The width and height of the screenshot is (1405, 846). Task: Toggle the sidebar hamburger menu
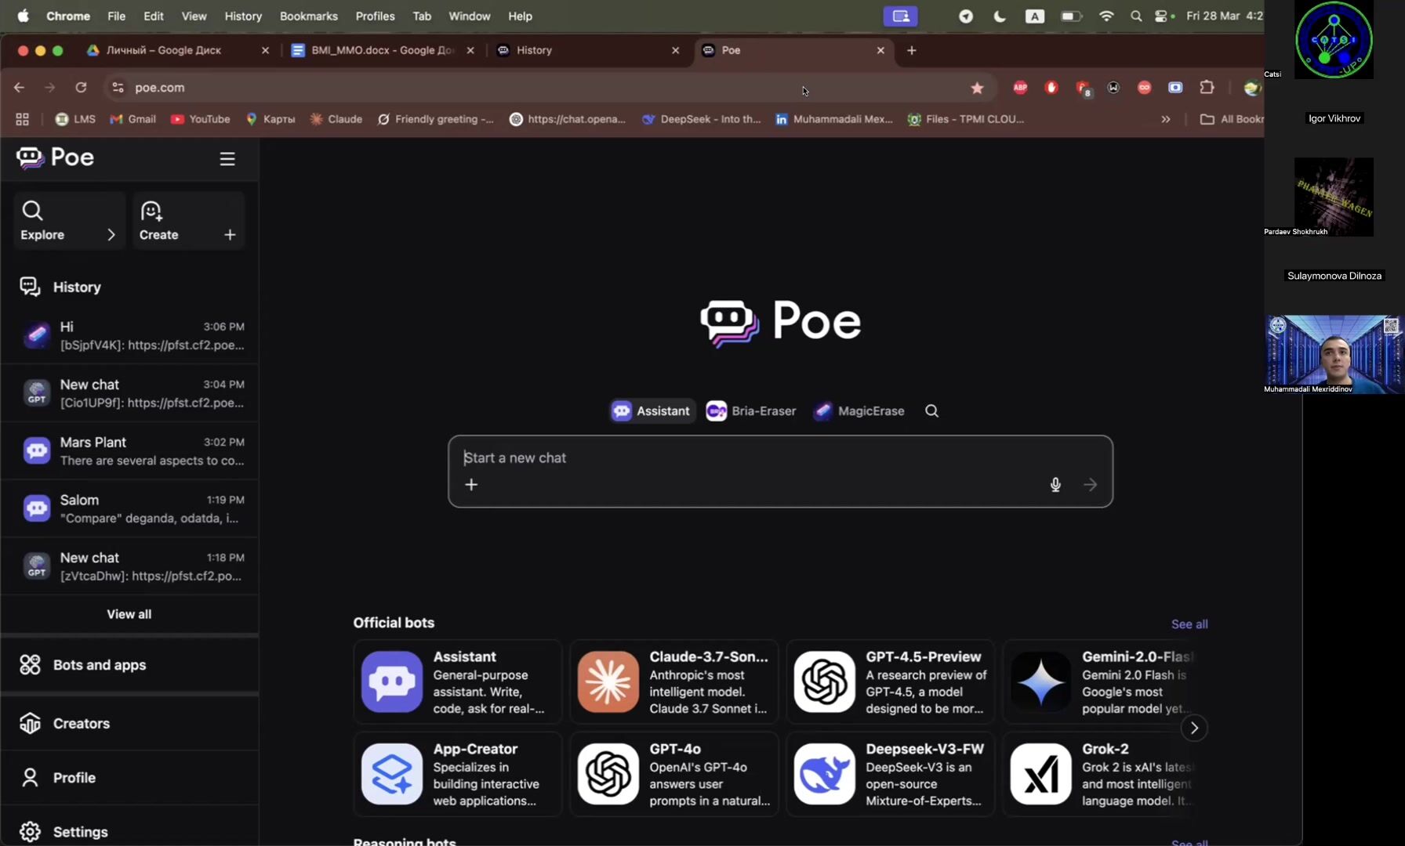[227, 159]
